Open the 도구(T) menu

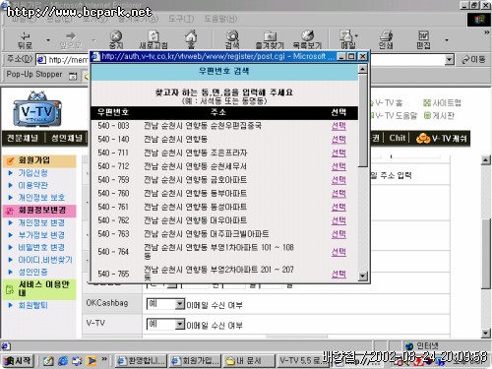tap(181, 19)
